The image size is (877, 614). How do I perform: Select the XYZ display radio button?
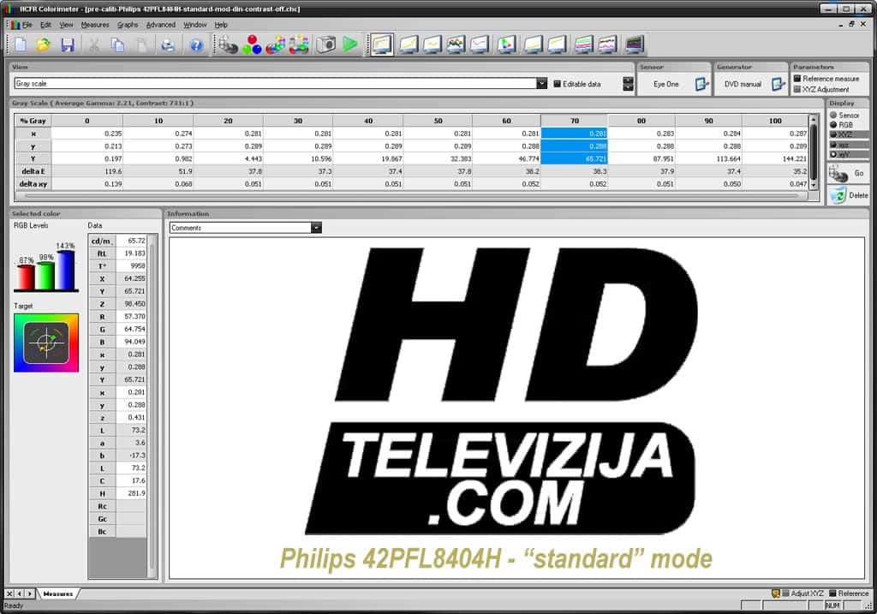point(833,134)
